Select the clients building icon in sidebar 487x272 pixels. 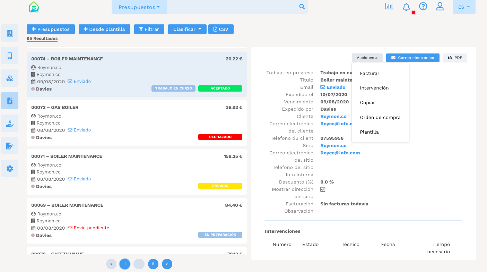coord(9,33)
